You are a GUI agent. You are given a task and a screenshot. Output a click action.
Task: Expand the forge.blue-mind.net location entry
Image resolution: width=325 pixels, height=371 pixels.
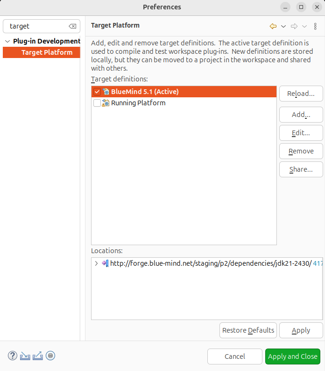coord(96,263)
